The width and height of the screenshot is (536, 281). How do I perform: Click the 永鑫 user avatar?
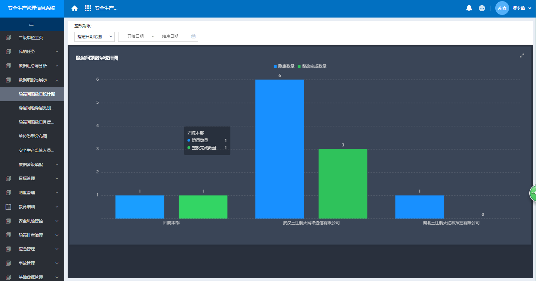point(502,8)
